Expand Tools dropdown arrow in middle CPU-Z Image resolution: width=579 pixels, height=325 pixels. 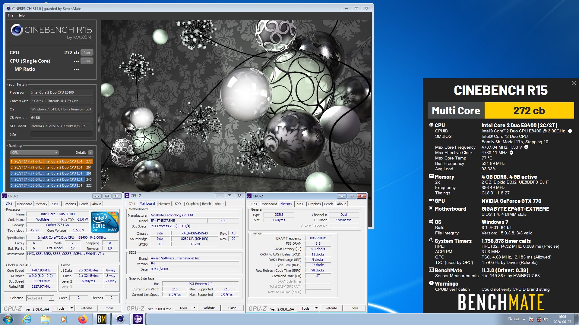(x=194, y=308)
